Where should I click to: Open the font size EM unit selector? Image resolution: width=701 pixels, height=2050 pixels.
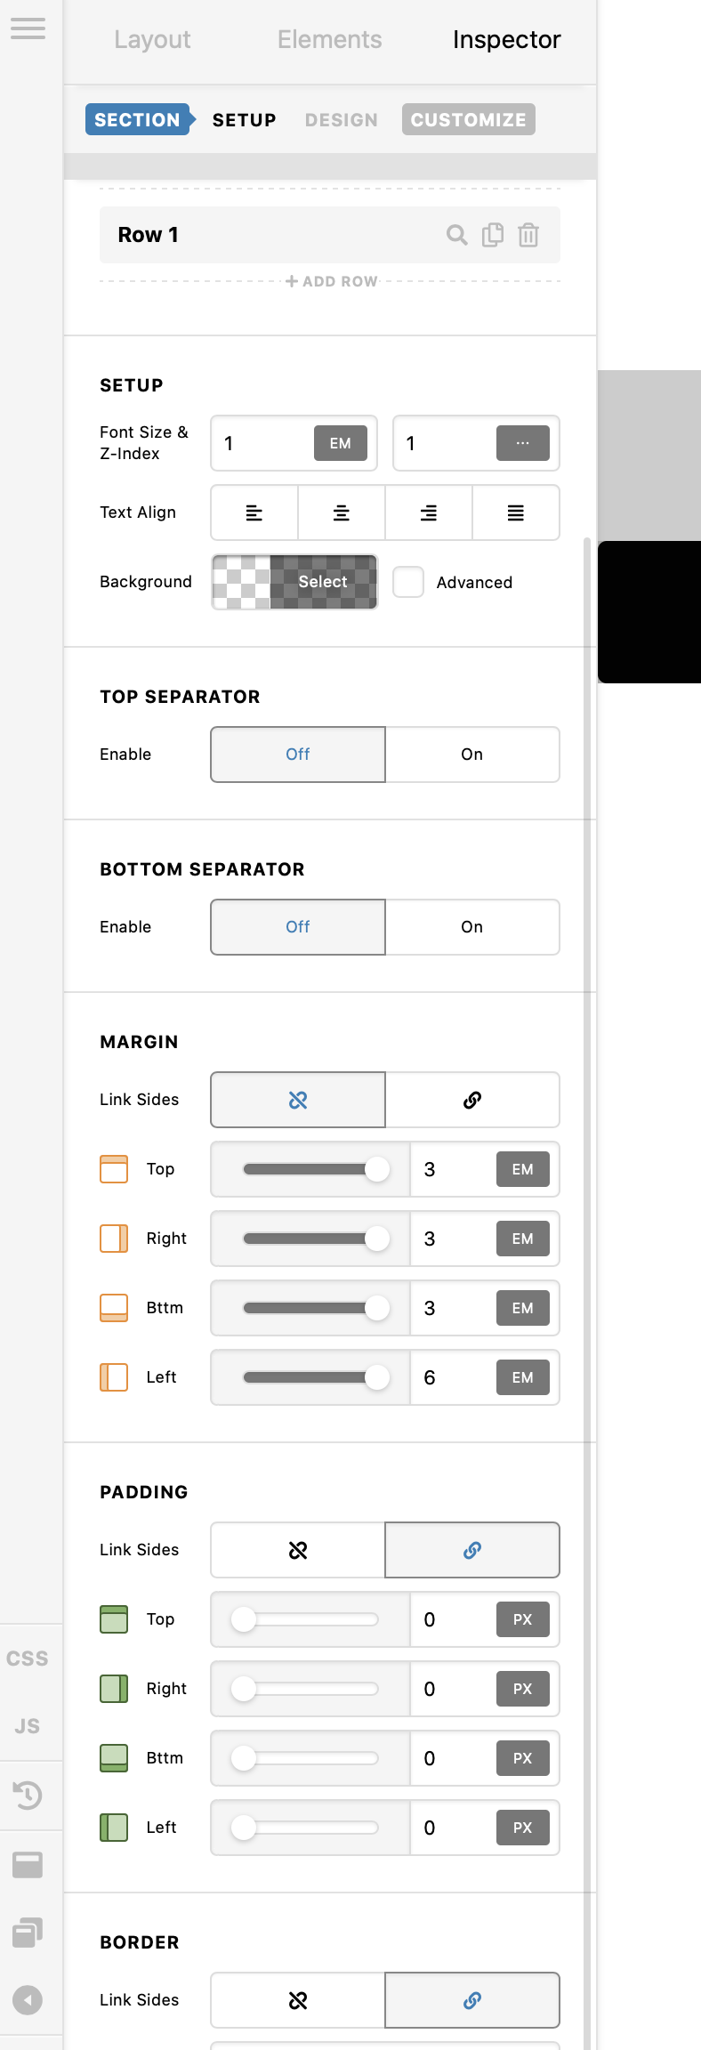[x=341, y=443]
